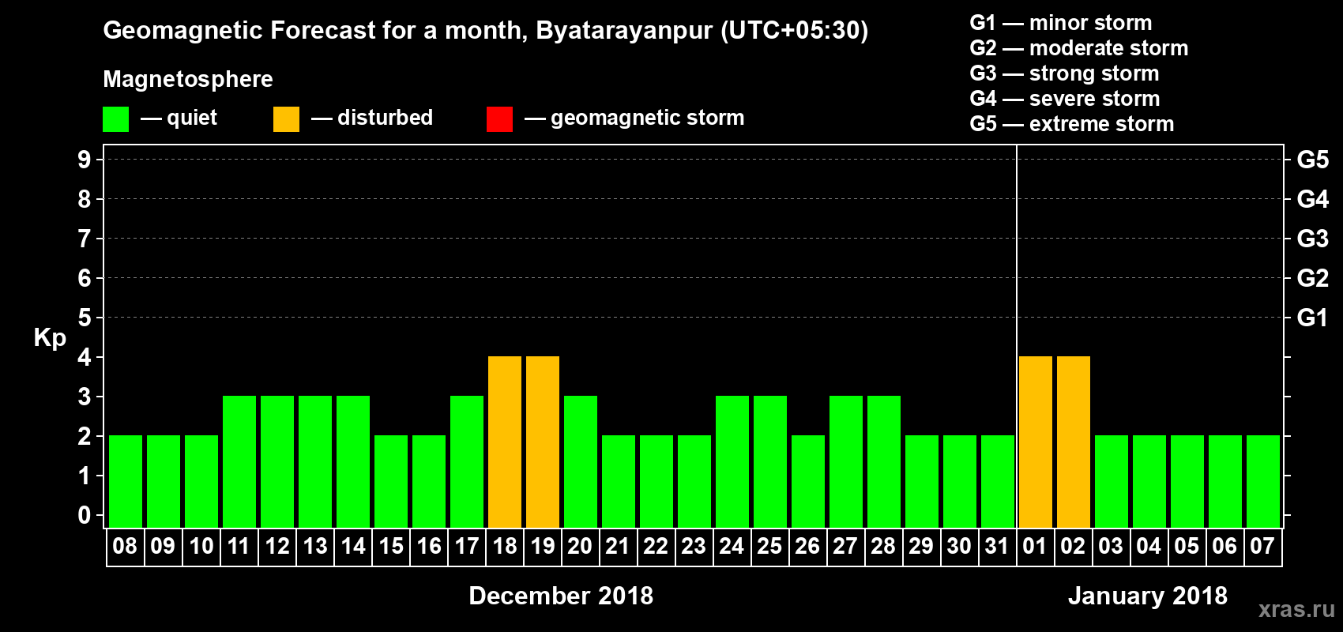This screenshot has width=1343, height=632.
Task: Click the date label '22' on the axis
Action: pos(656,547)
